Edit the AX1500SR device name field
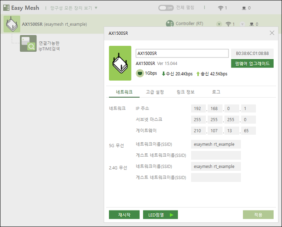The image size is (282, 227). 182,53
